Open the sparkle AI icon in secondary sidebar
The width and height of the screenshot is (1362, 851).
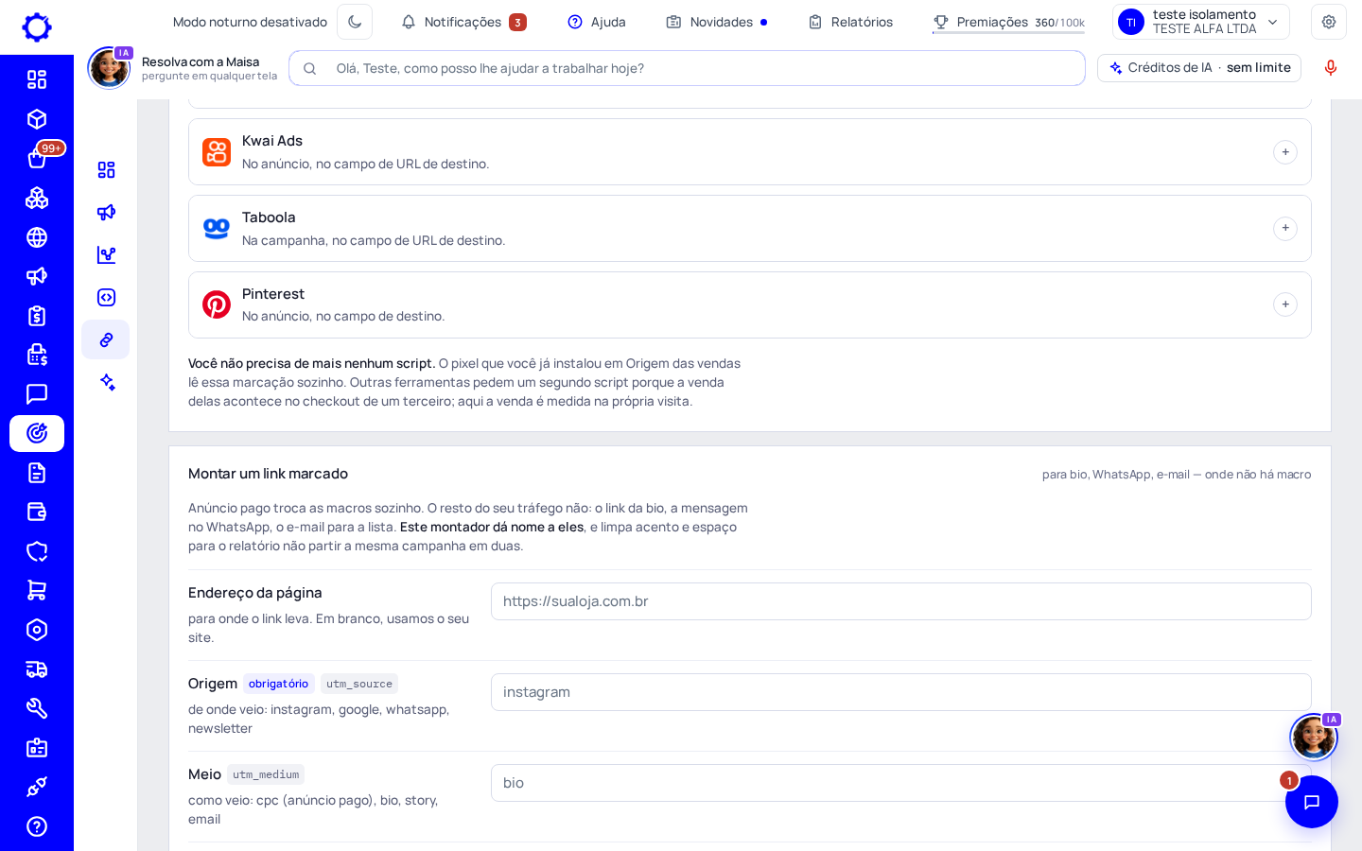coord(106,382)
